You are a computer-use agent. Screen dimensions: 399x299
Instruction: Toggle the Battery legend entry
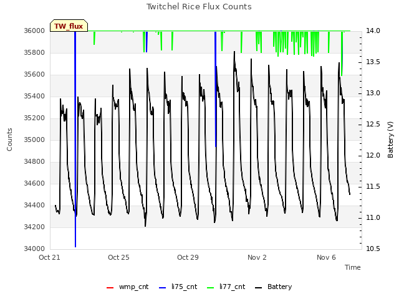click(x=273, y=287)
